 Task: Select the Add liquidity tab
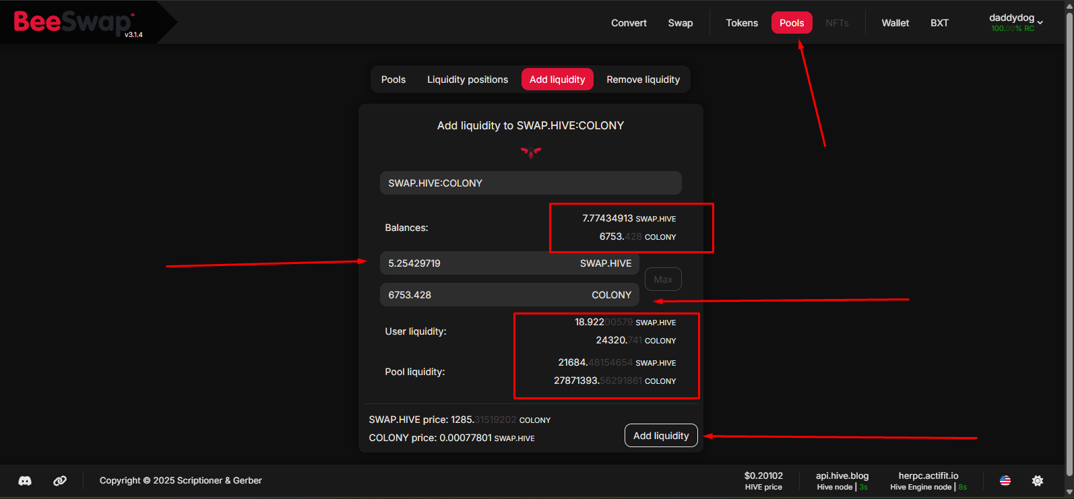point(557,79)
